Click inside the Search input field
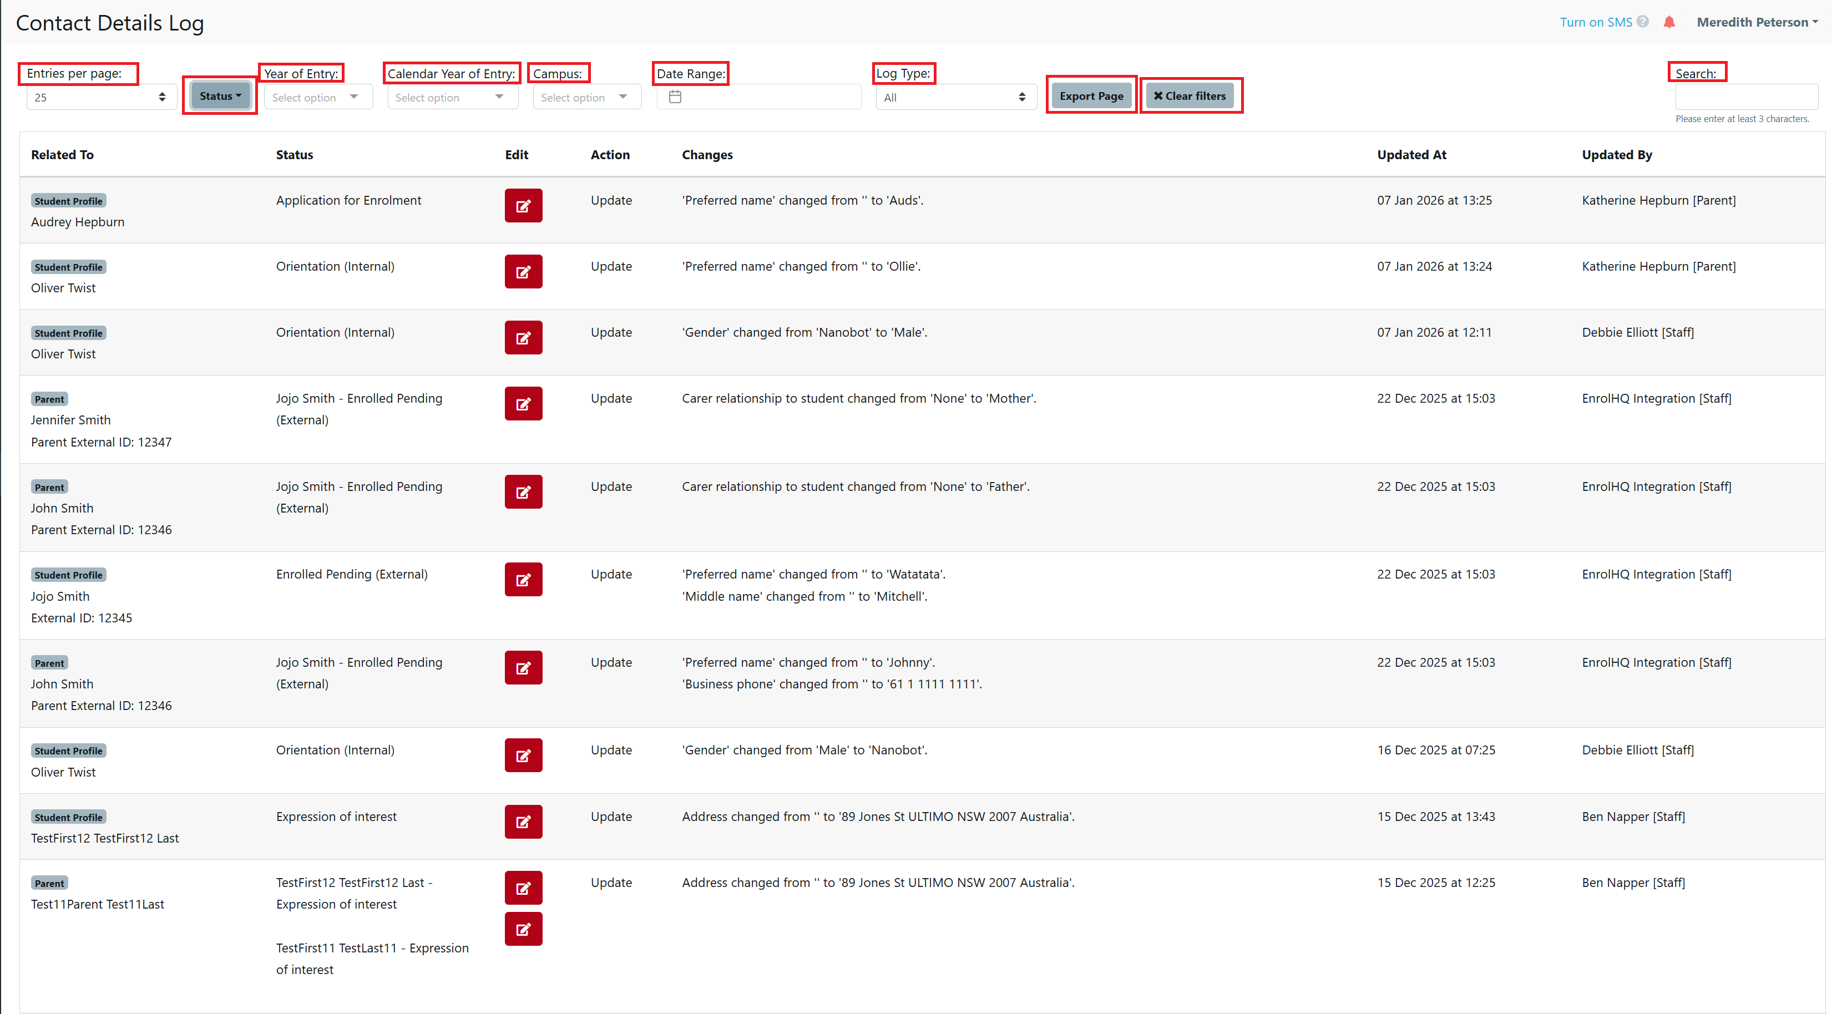 coord(1746,97)
